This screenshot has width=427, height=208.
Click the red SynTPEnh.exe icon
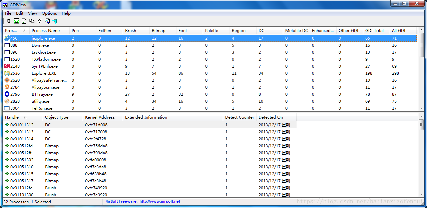point(7,66)
